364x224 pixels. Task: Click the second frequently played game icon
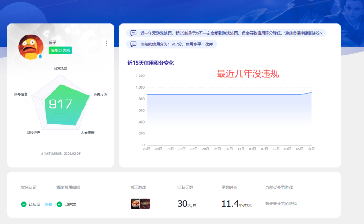click(x=145, y=204)
